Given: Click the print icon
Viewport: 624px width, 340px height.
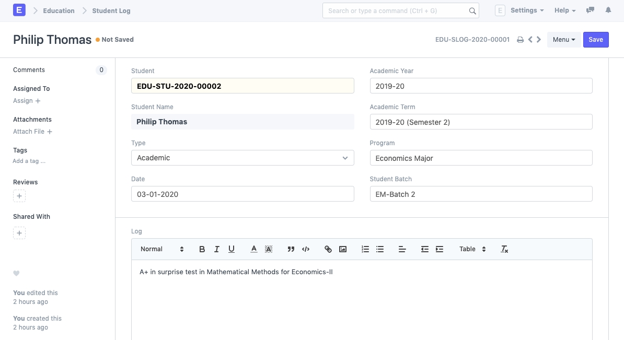Looking at the screenshot, I should coord(520,40).
